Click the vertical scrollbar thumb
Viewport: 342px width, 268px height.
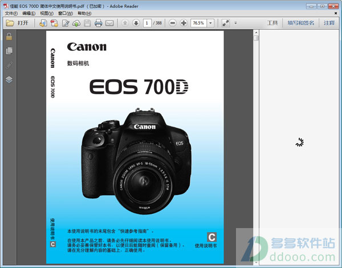coord(256,38)
